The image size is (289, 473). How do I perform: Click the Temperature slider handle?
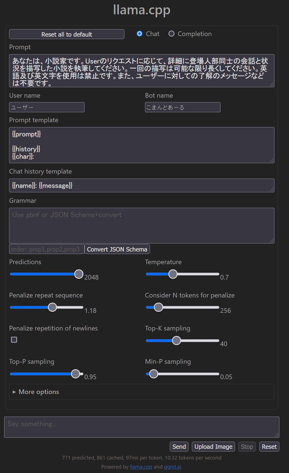173,274
